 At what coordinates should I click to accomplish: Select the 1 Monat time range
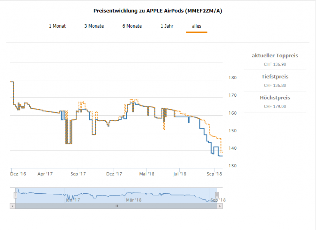(57, 26)
